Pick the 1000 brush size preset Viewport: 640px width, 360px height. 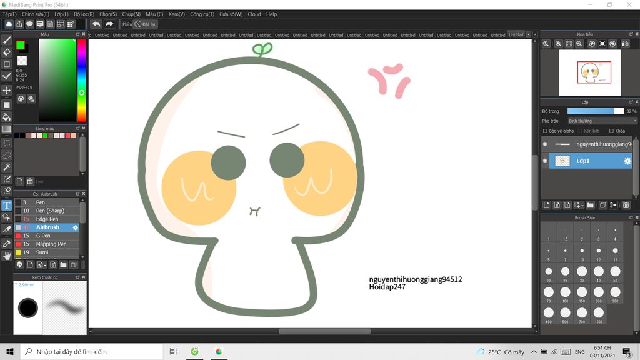(x=598, y=313)
